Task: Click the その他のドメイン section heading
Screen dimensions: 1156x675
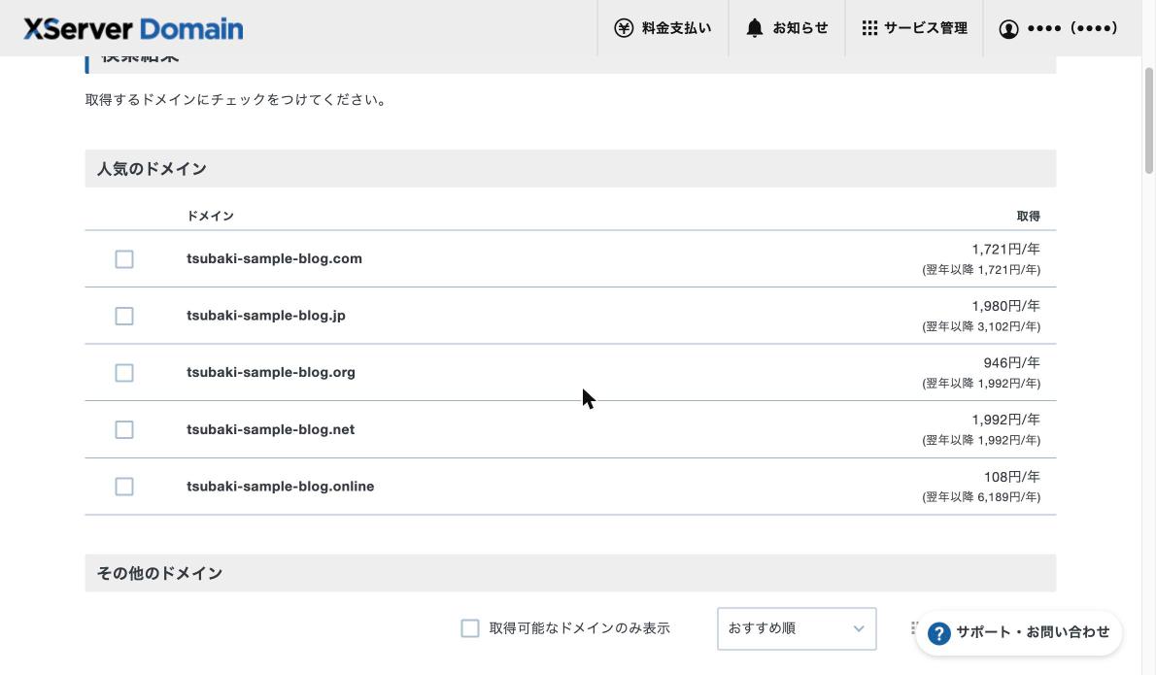Action: (x=160, y=573)
